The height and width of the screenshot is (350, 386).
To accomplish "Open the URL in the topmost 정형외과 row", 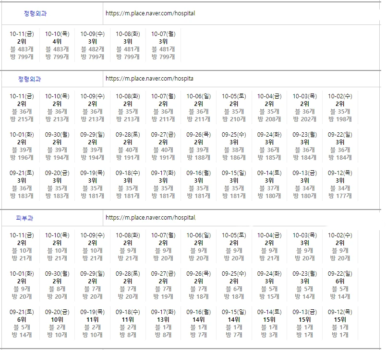I will (x=150, y=13).
